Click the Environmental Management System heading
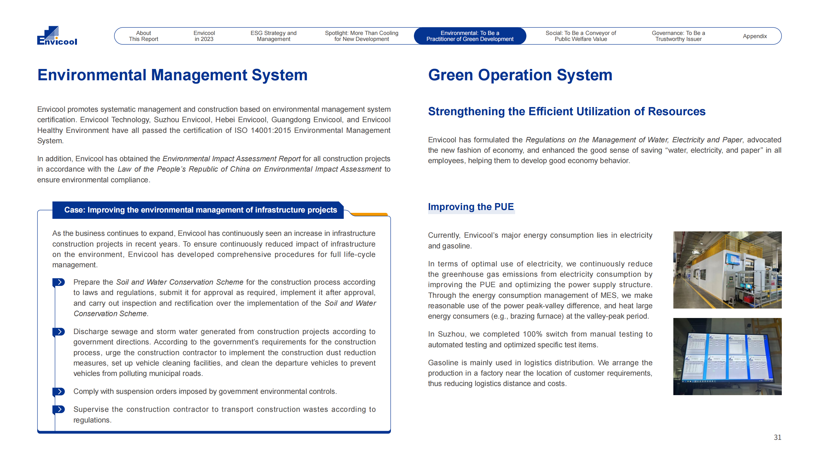 [x=172, y=75]
